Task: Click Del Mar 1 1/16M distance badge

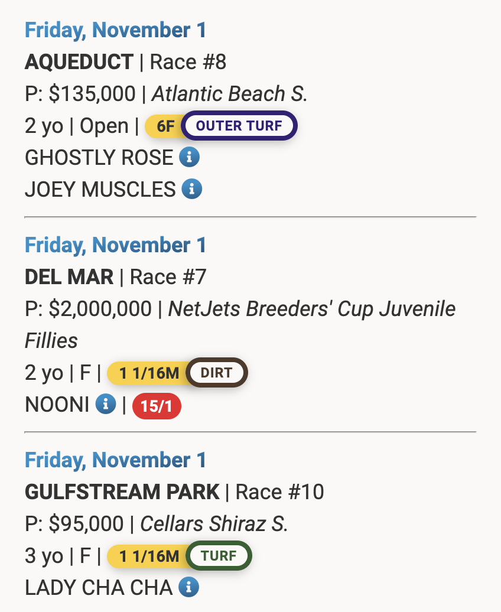Action: coord(148,373)
